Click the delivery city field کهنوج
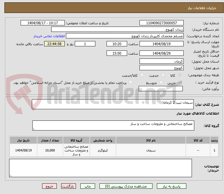The height and width of the screenshot is (194, 224). point(161,68)
